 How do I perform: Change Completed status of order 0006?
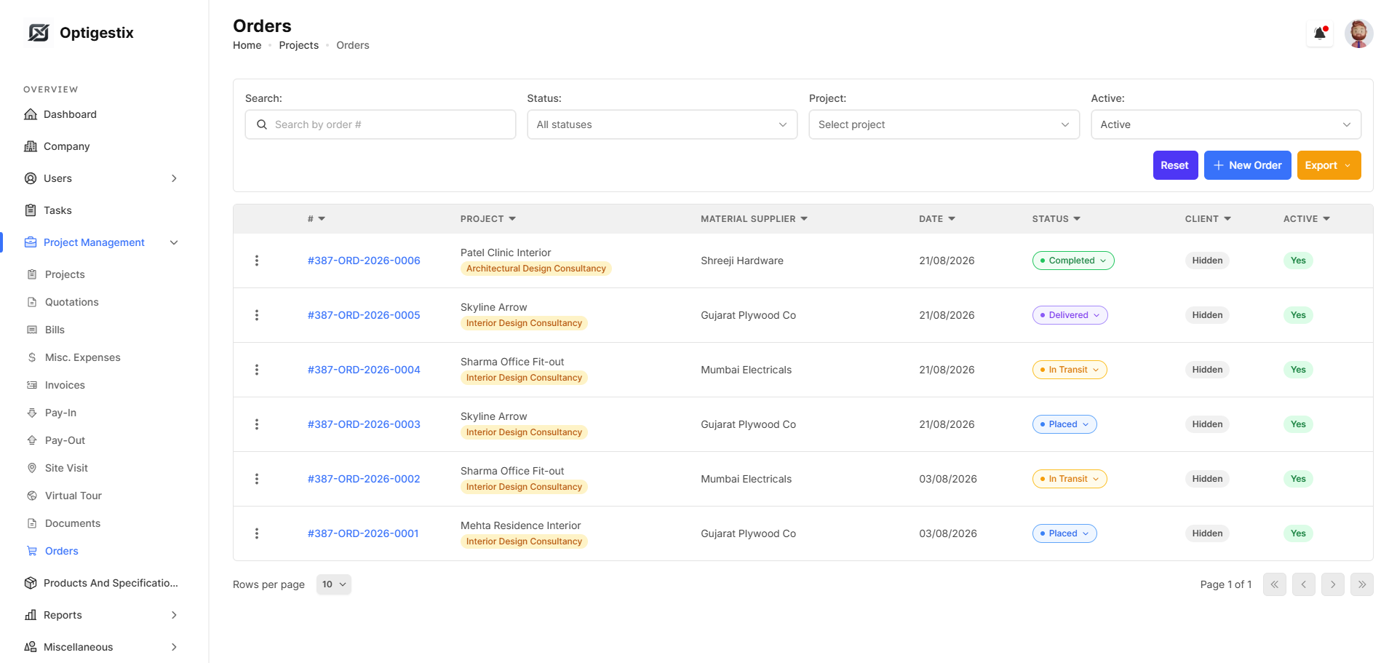1072,261
